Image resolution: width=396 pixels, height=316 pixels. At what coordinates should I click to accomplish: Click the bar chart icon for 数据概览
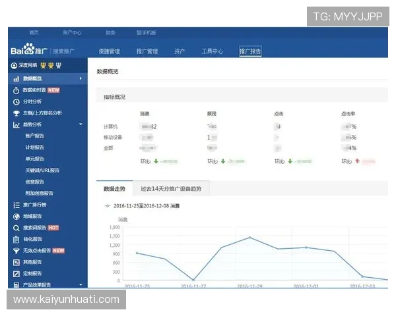16,79
